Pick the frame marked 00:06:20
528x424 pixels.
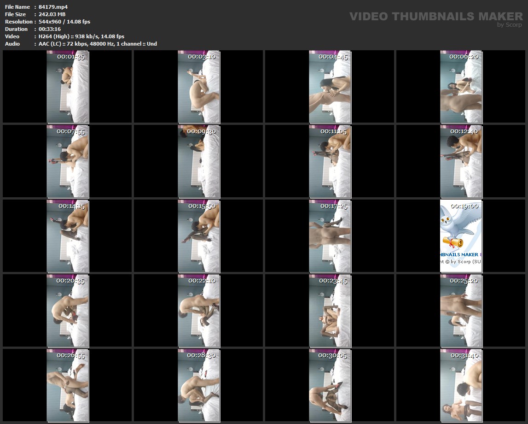[x=461, y=88]
